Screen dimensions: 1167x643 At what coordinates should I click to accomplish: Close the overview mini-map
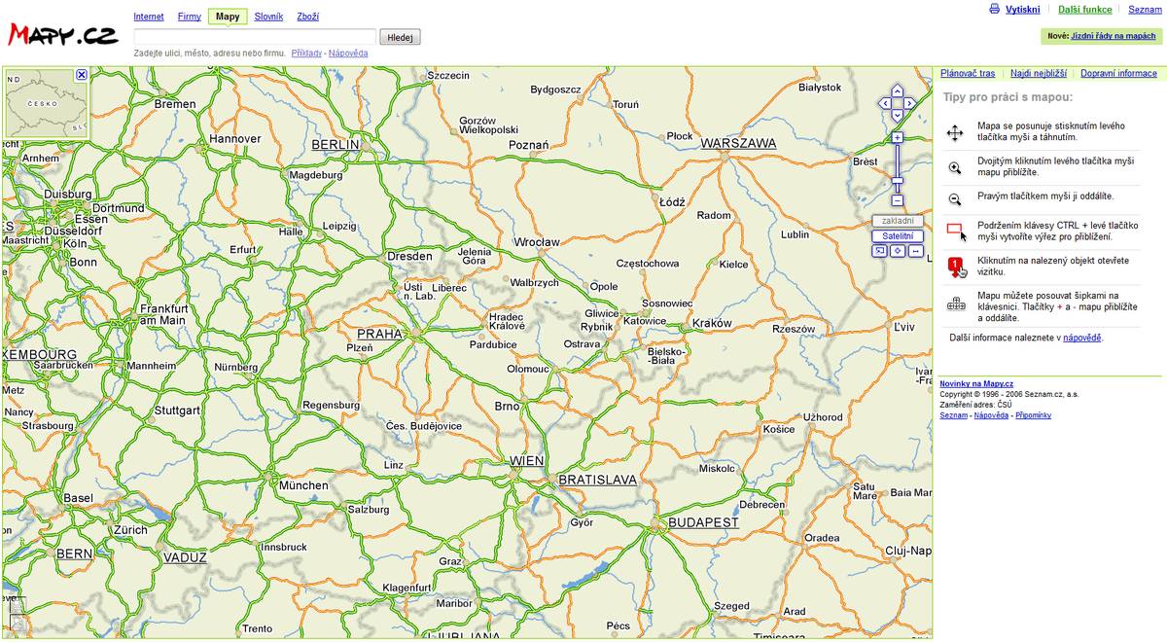[x=82, y=74]
